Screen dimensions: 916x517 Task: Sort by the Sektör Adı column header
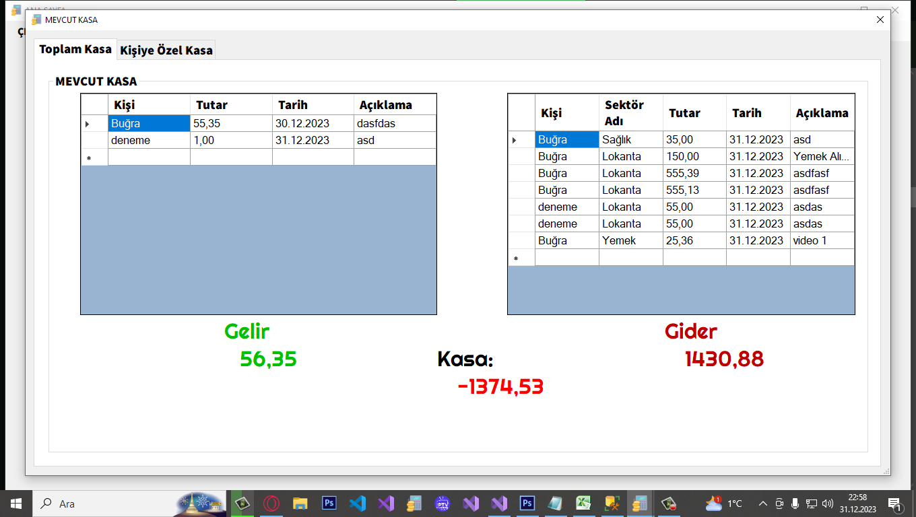coord(630,113)
